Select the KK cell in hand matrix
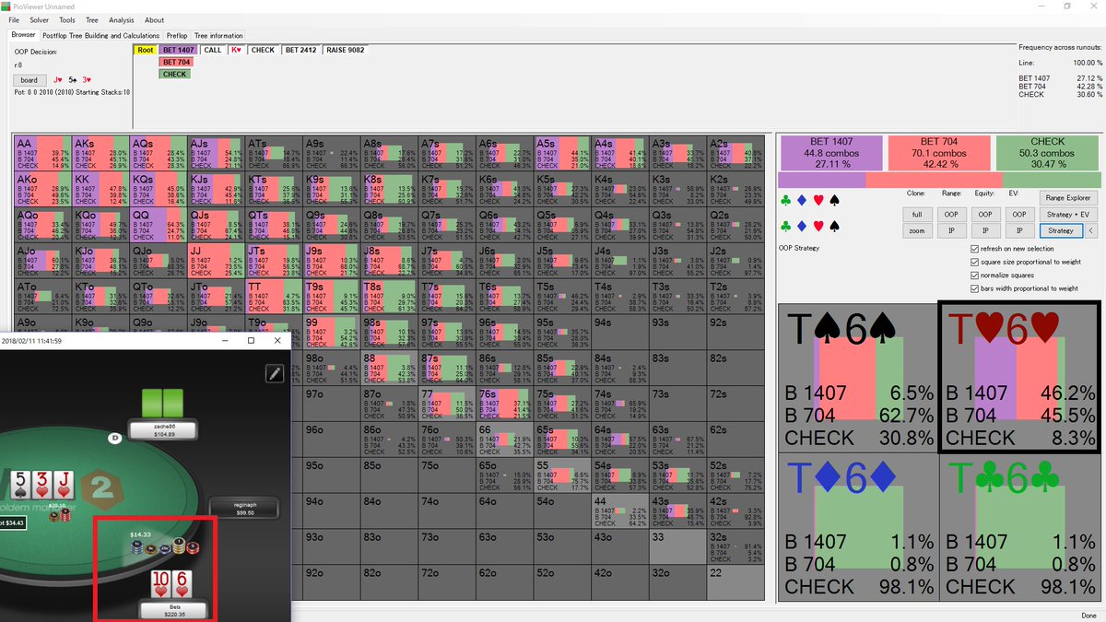 click(x=100, y=188)
